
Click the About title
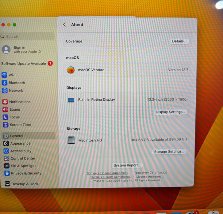(77, 25)
